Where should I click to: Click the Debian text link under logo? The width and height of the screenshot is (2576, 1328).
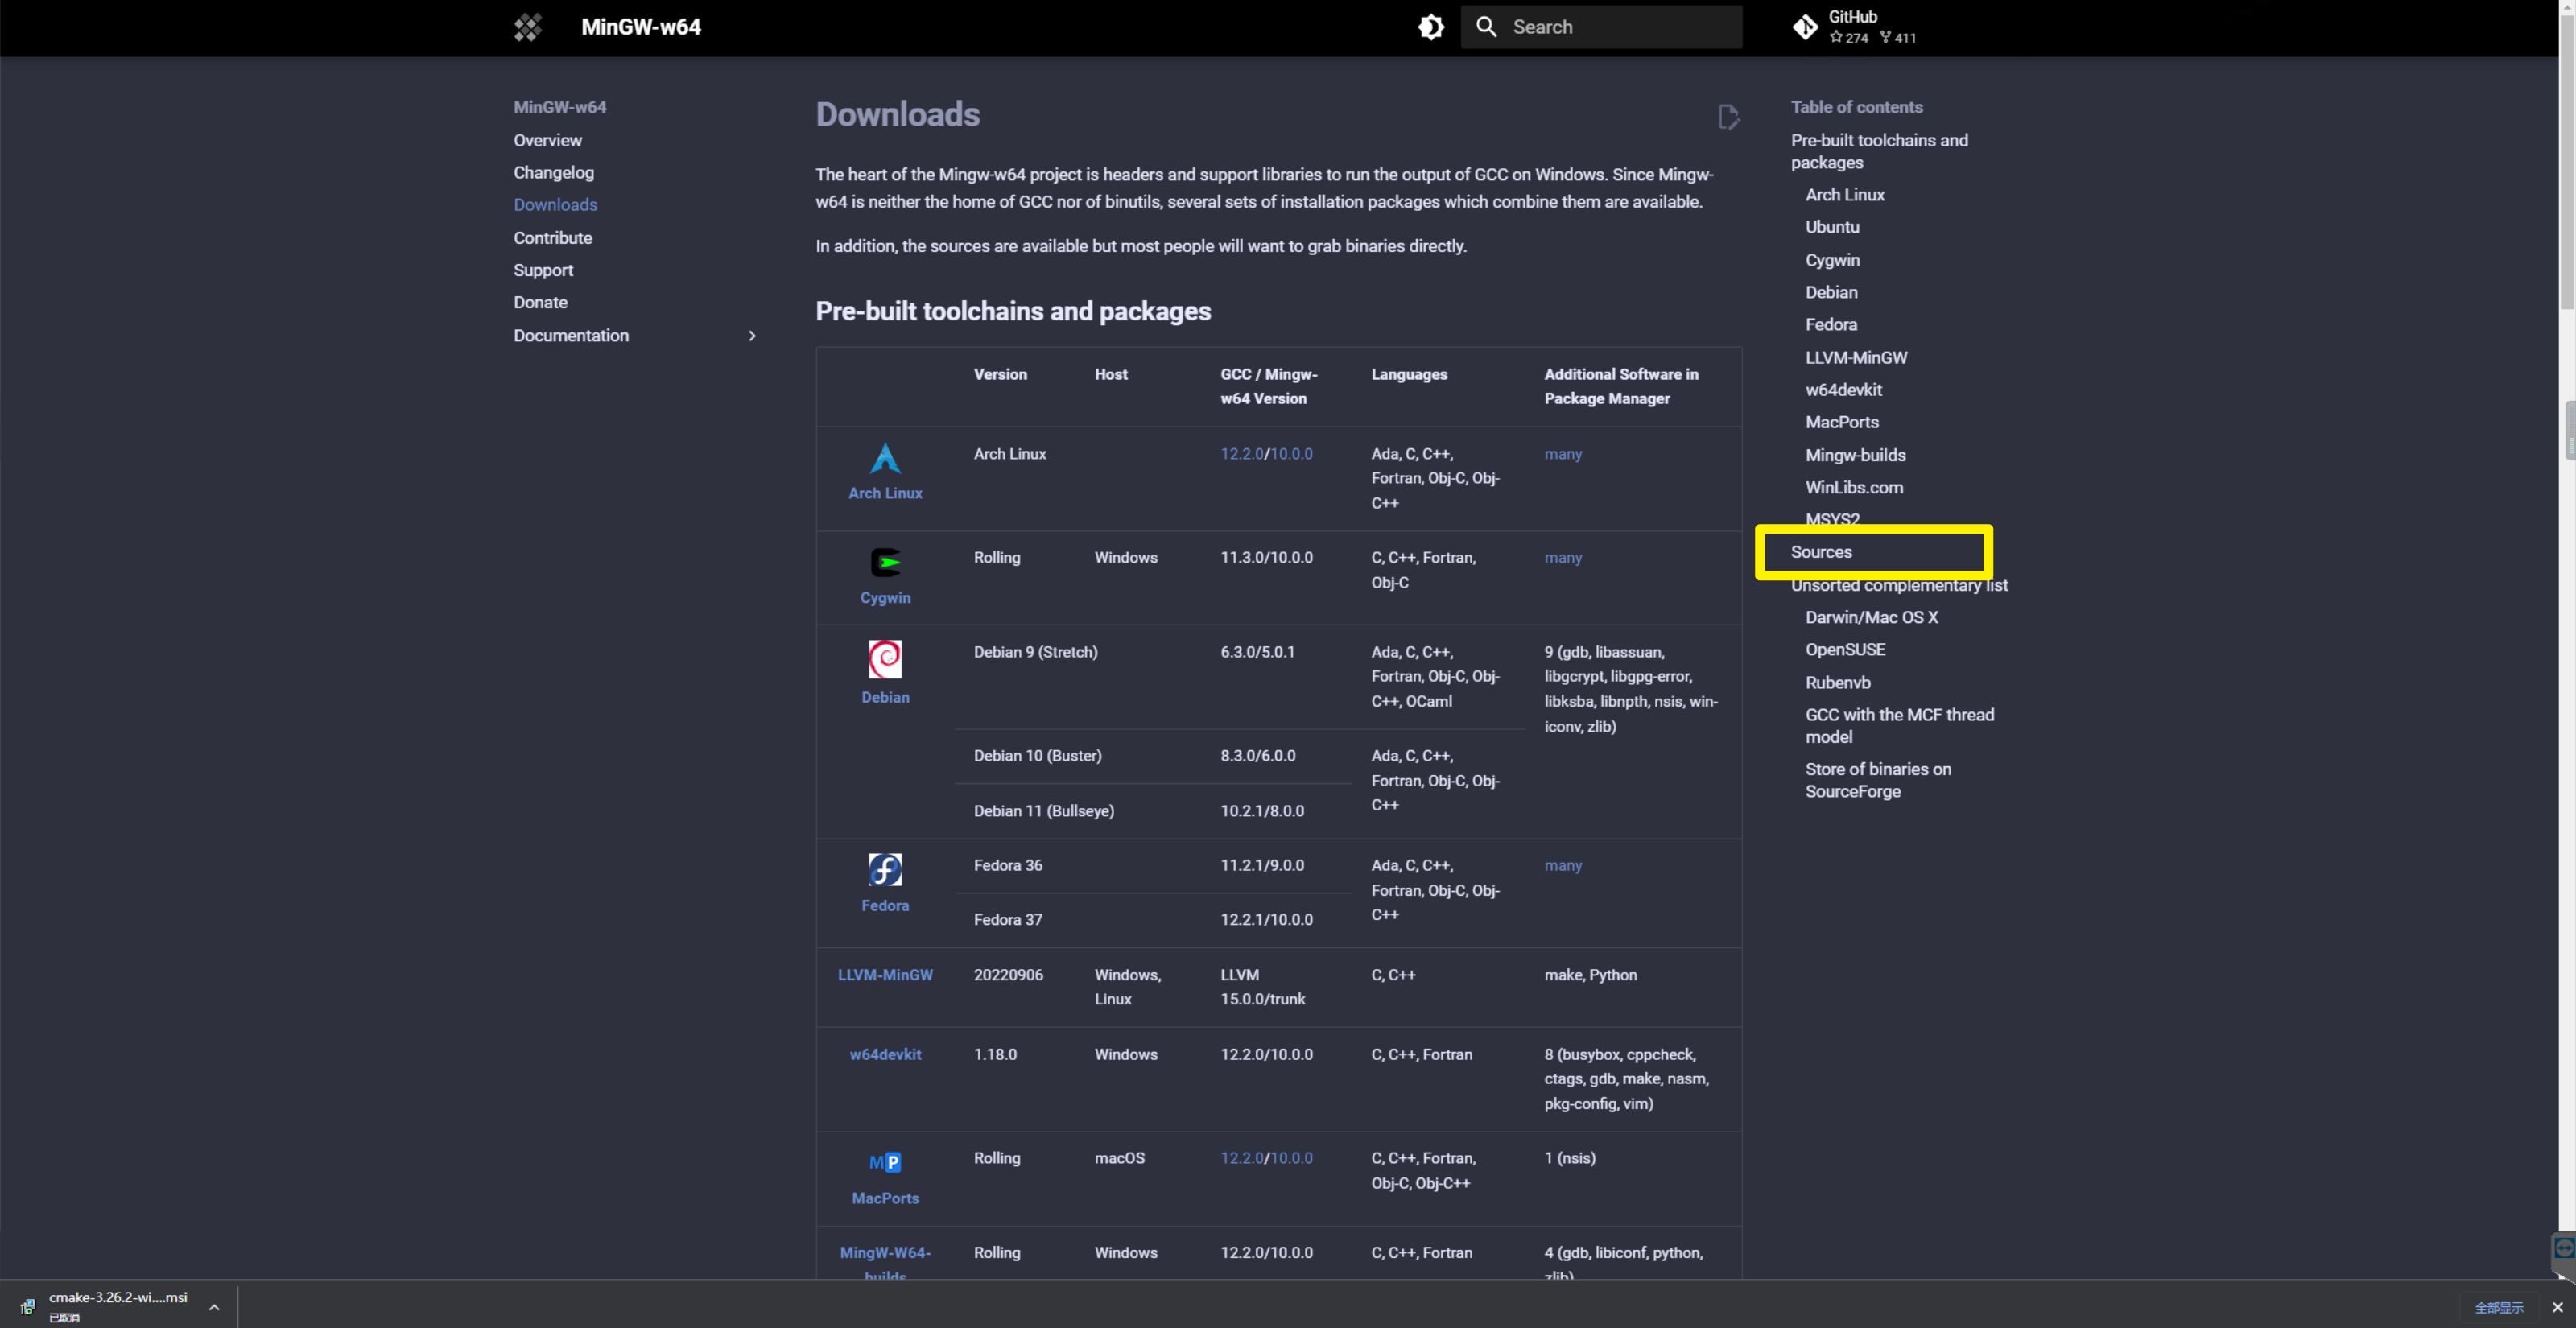coord(885,697)
